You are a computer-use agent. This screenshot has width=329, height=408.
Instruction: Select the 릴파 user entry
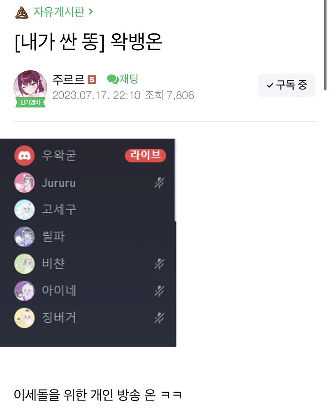pyautogui.click(x=88, y=237)
